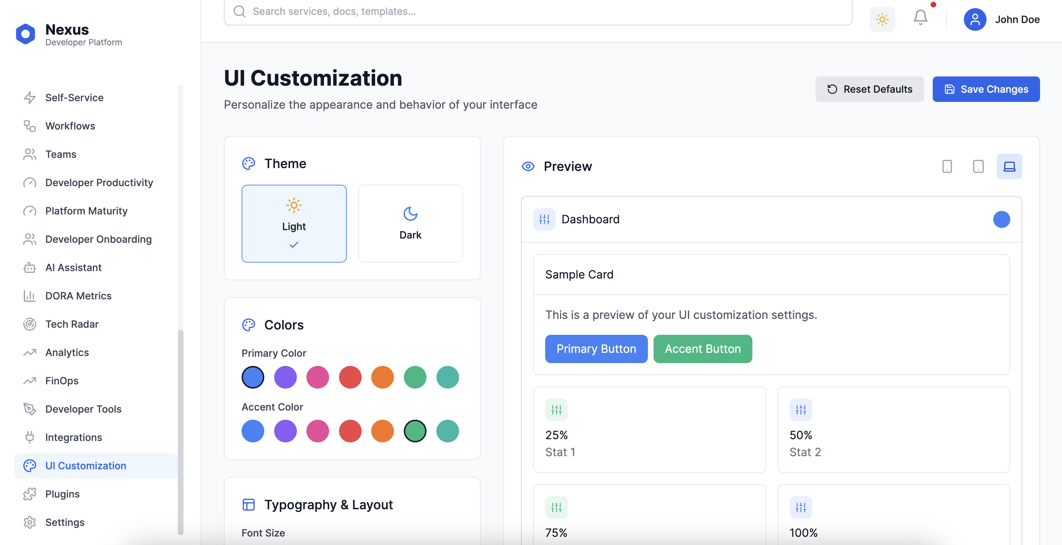The image size is (1062, 545).
Task: Go to DORA Metrics page
Action: [x=78, y=296]
